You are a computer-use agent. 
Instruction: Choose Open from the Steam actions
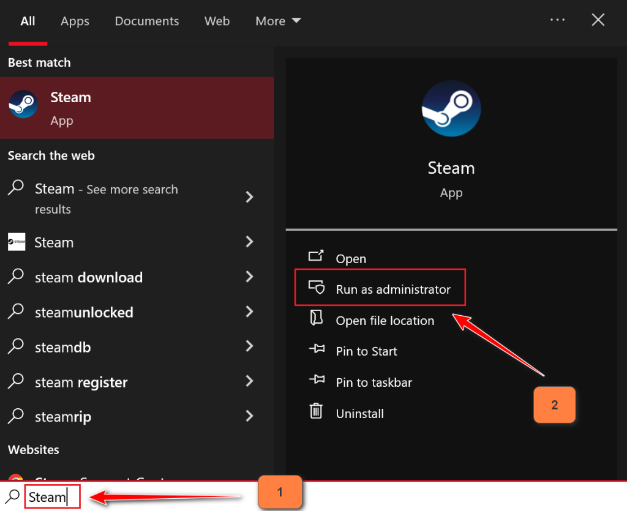[x=351, y=258]
